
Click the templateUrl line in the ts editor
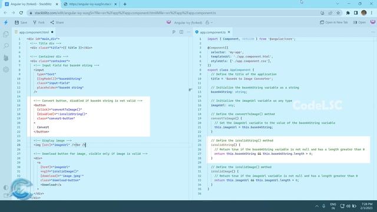click(242, 57)
